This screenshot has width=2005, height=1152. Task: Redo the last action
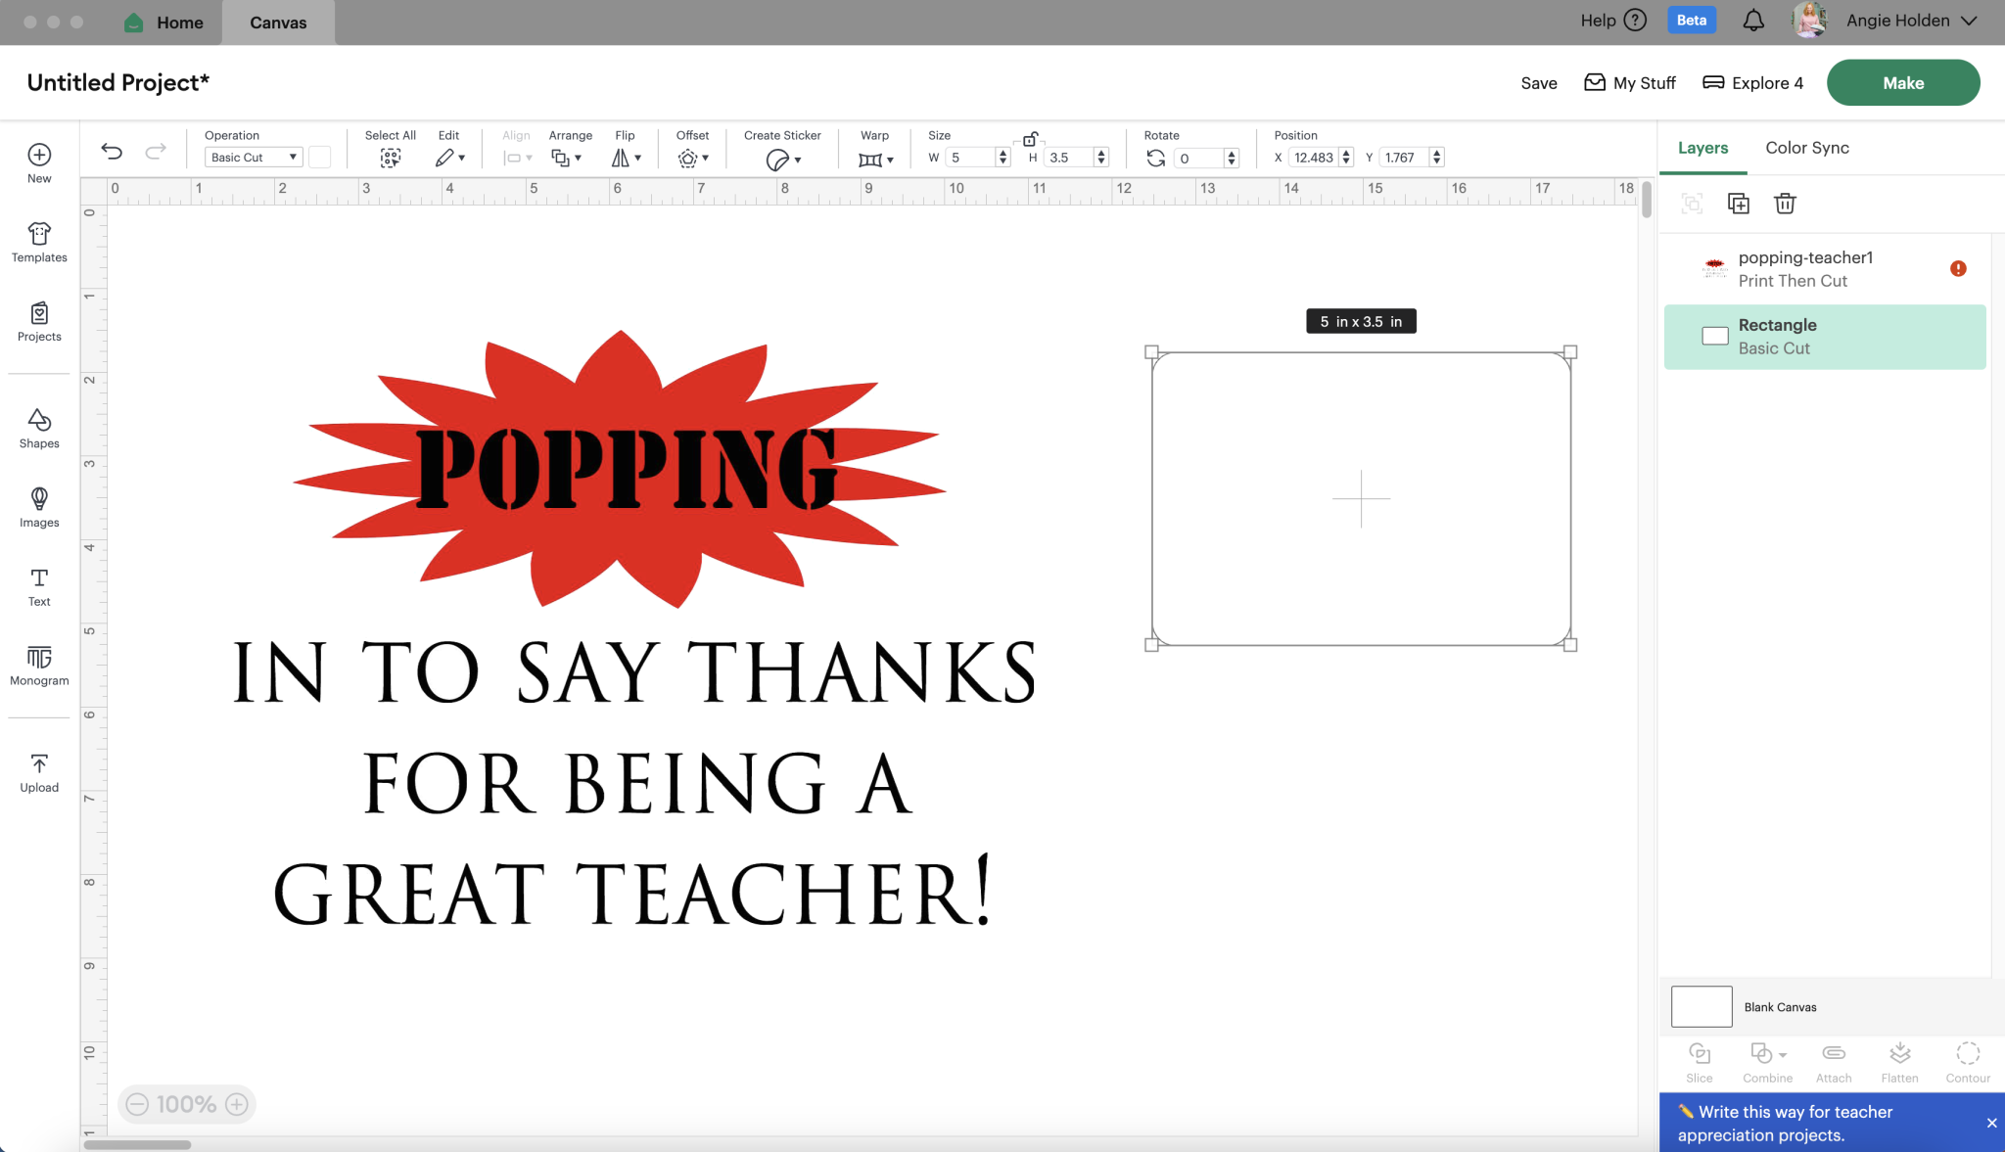point(155,151)
